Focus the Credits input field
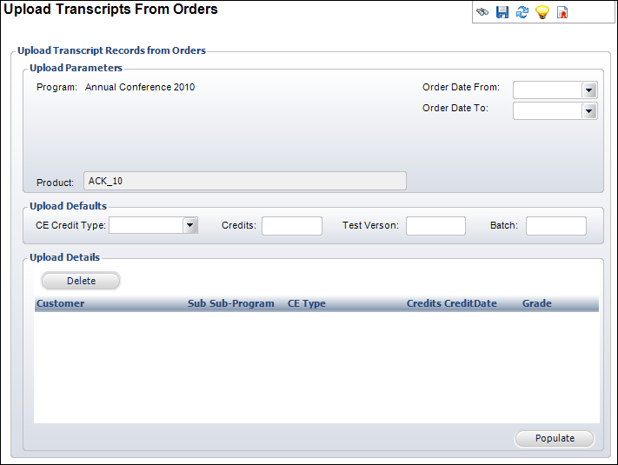Image resolution: width=618 pixels, height=465 pixels. [292, 226]
